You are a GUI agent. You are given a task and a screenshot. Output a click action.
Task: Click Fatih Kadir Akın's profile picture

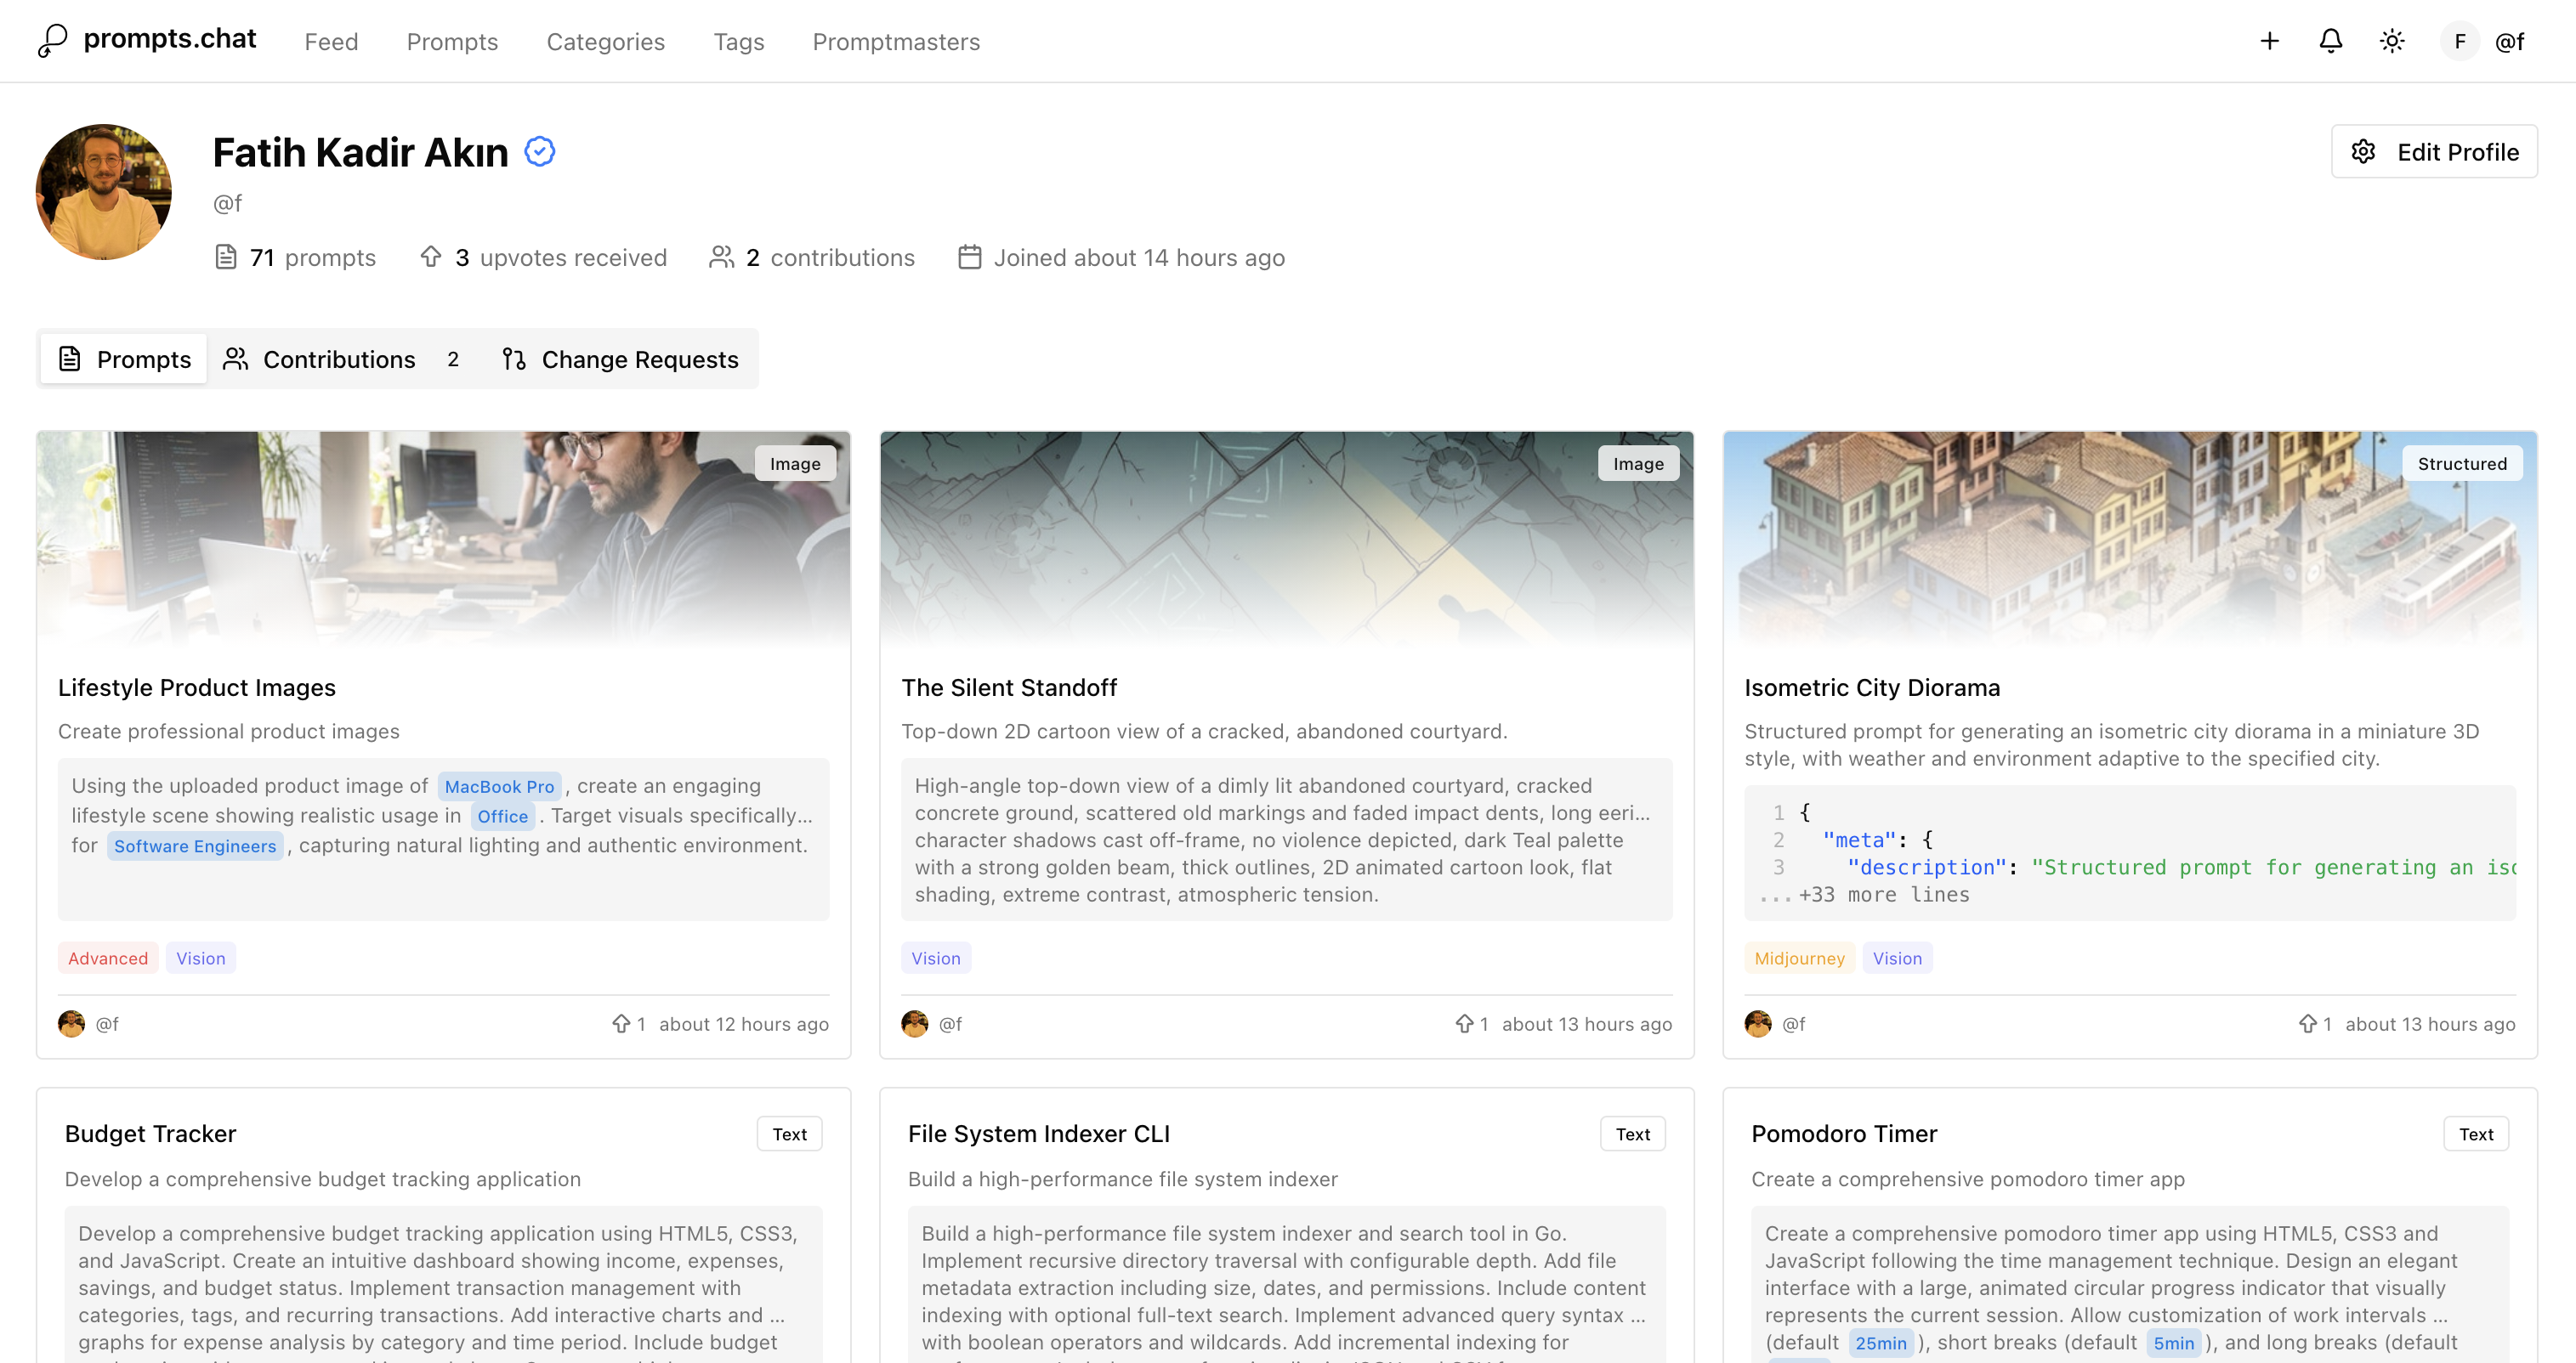[103, 191]
